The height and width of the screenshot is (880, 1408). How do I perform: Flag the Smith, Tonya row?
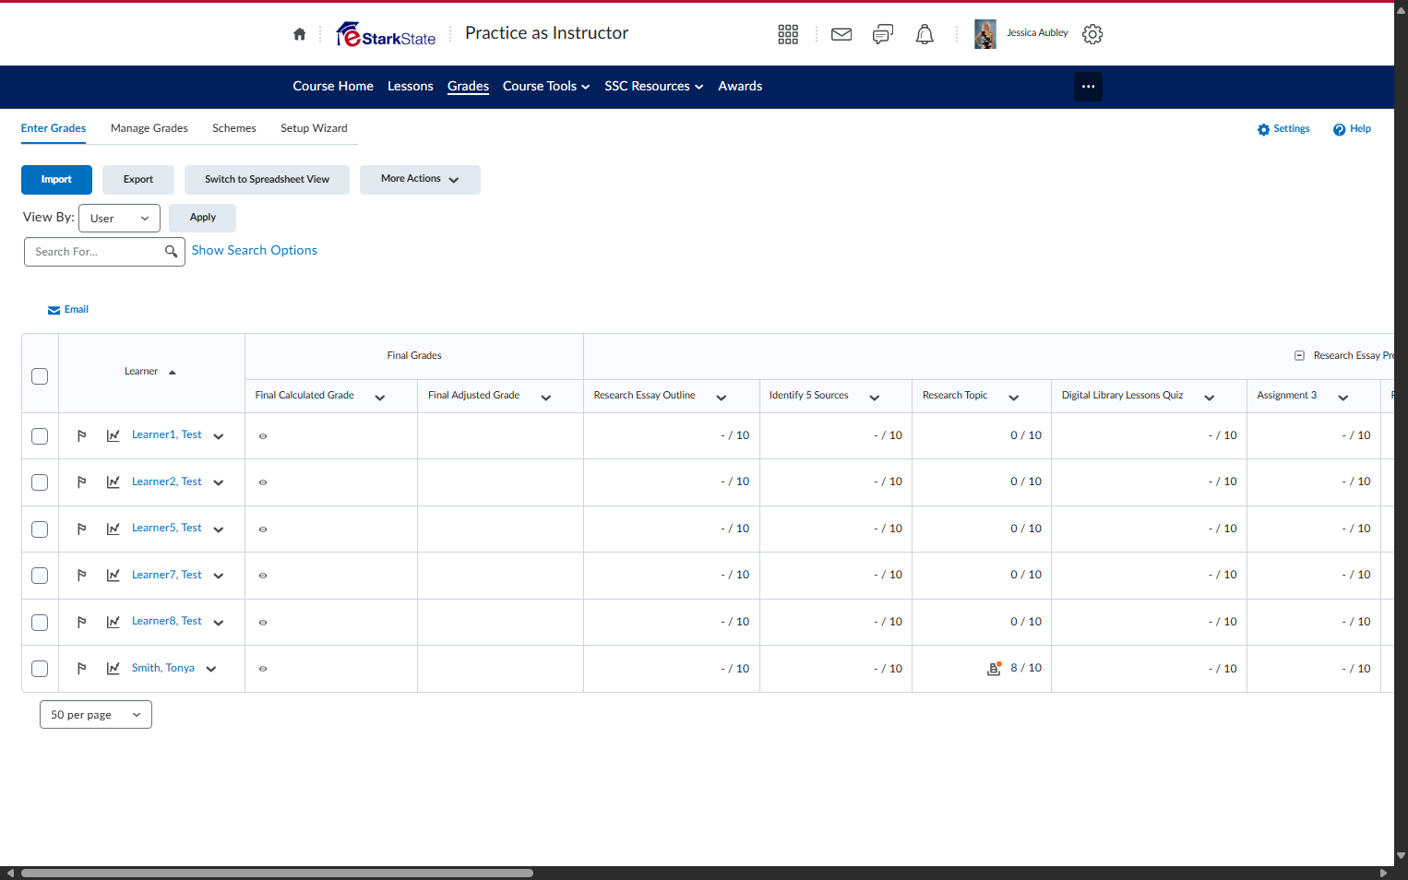click(81, 668)
